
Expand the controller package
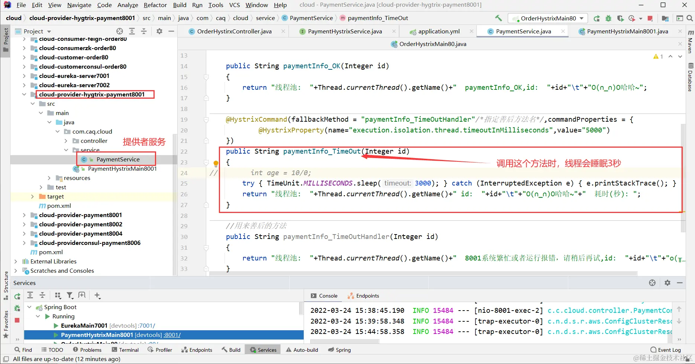click(x=66, y=141)
